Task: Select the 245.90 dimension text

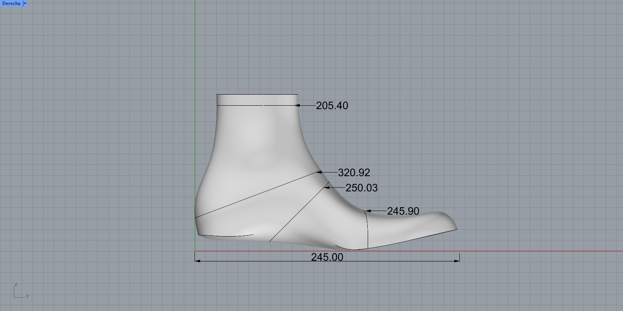Action: coord(403,211)
